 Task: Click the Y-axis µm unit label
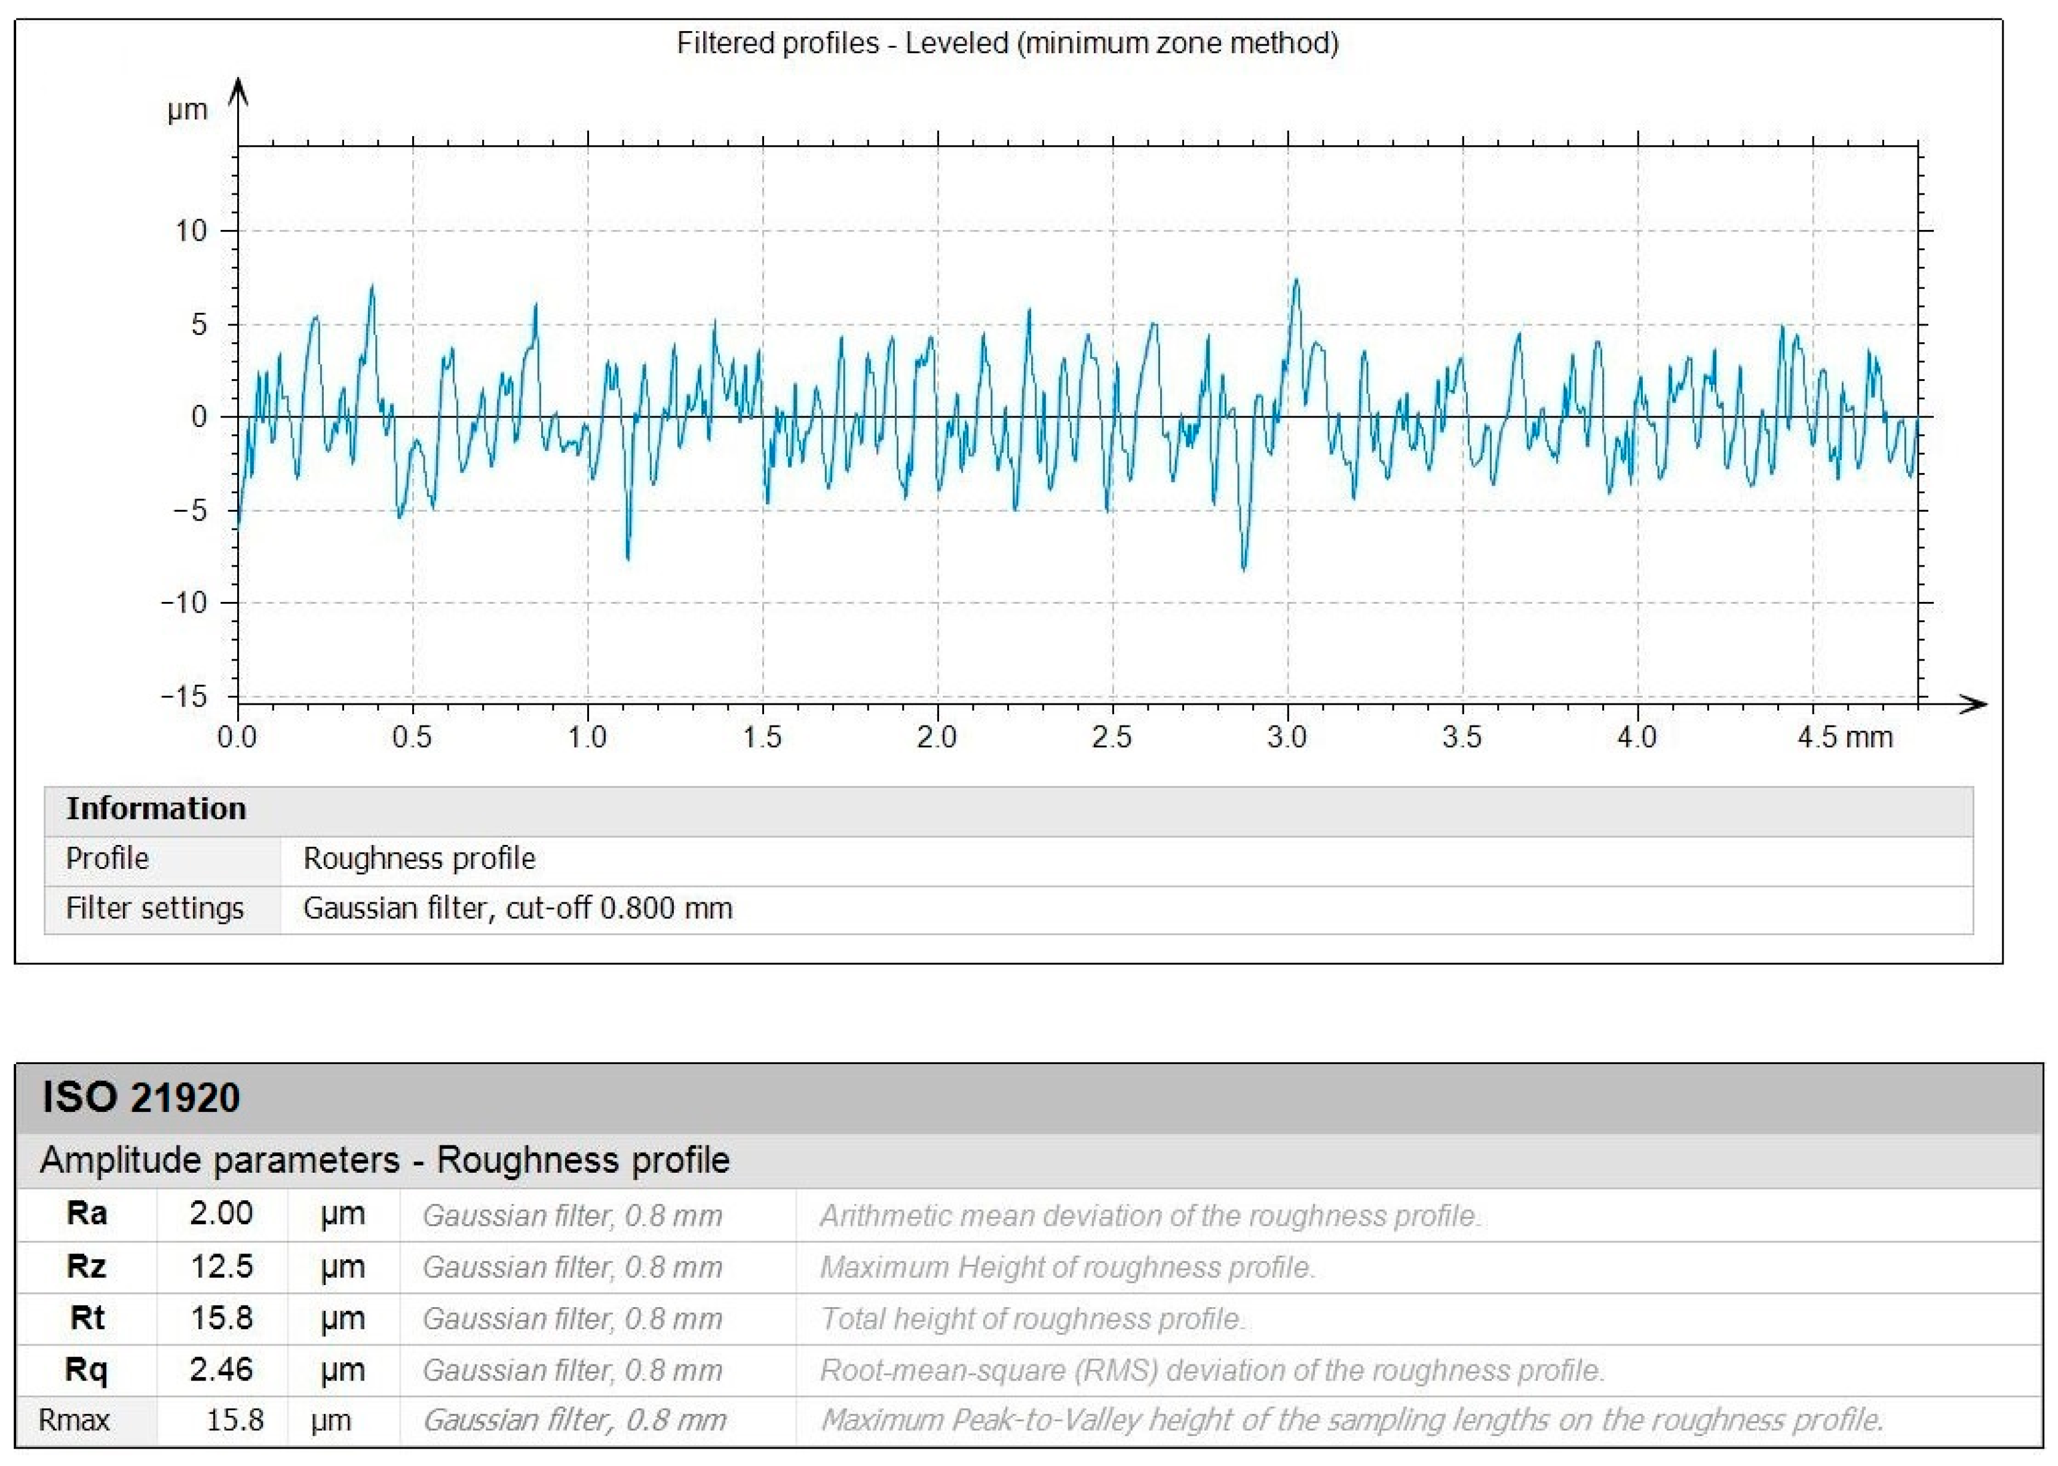(187, 110)
